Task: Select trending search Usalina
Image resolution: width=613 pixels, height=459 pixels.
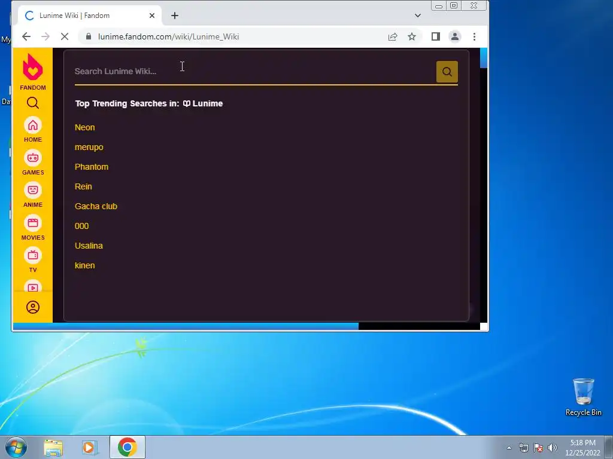Action: pos(89,246)
